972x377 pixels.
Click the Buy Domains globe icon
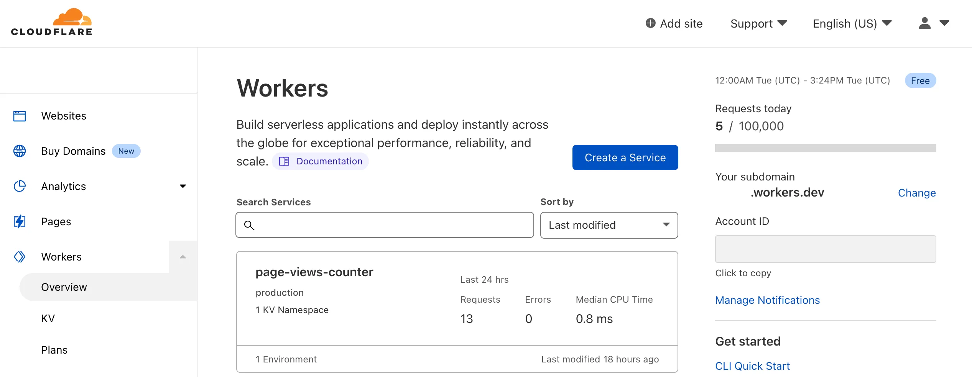(x=20, y=151)
